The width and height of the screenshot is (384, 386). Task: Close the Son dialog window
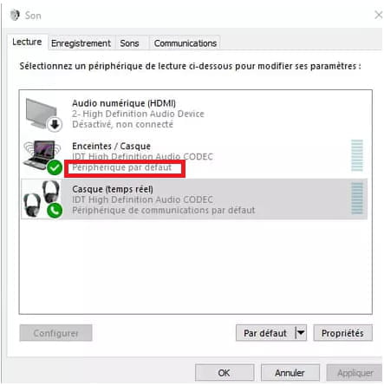coord(378,15)
